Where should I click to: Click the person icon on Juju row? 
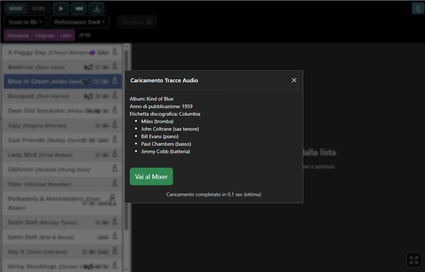coord(115,124)
